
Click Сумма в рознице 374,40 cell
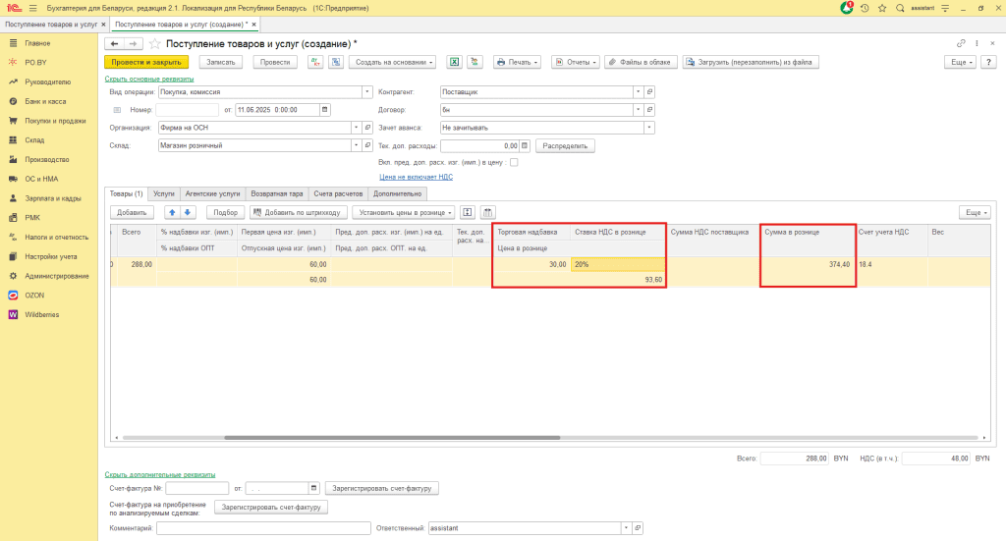808,264
